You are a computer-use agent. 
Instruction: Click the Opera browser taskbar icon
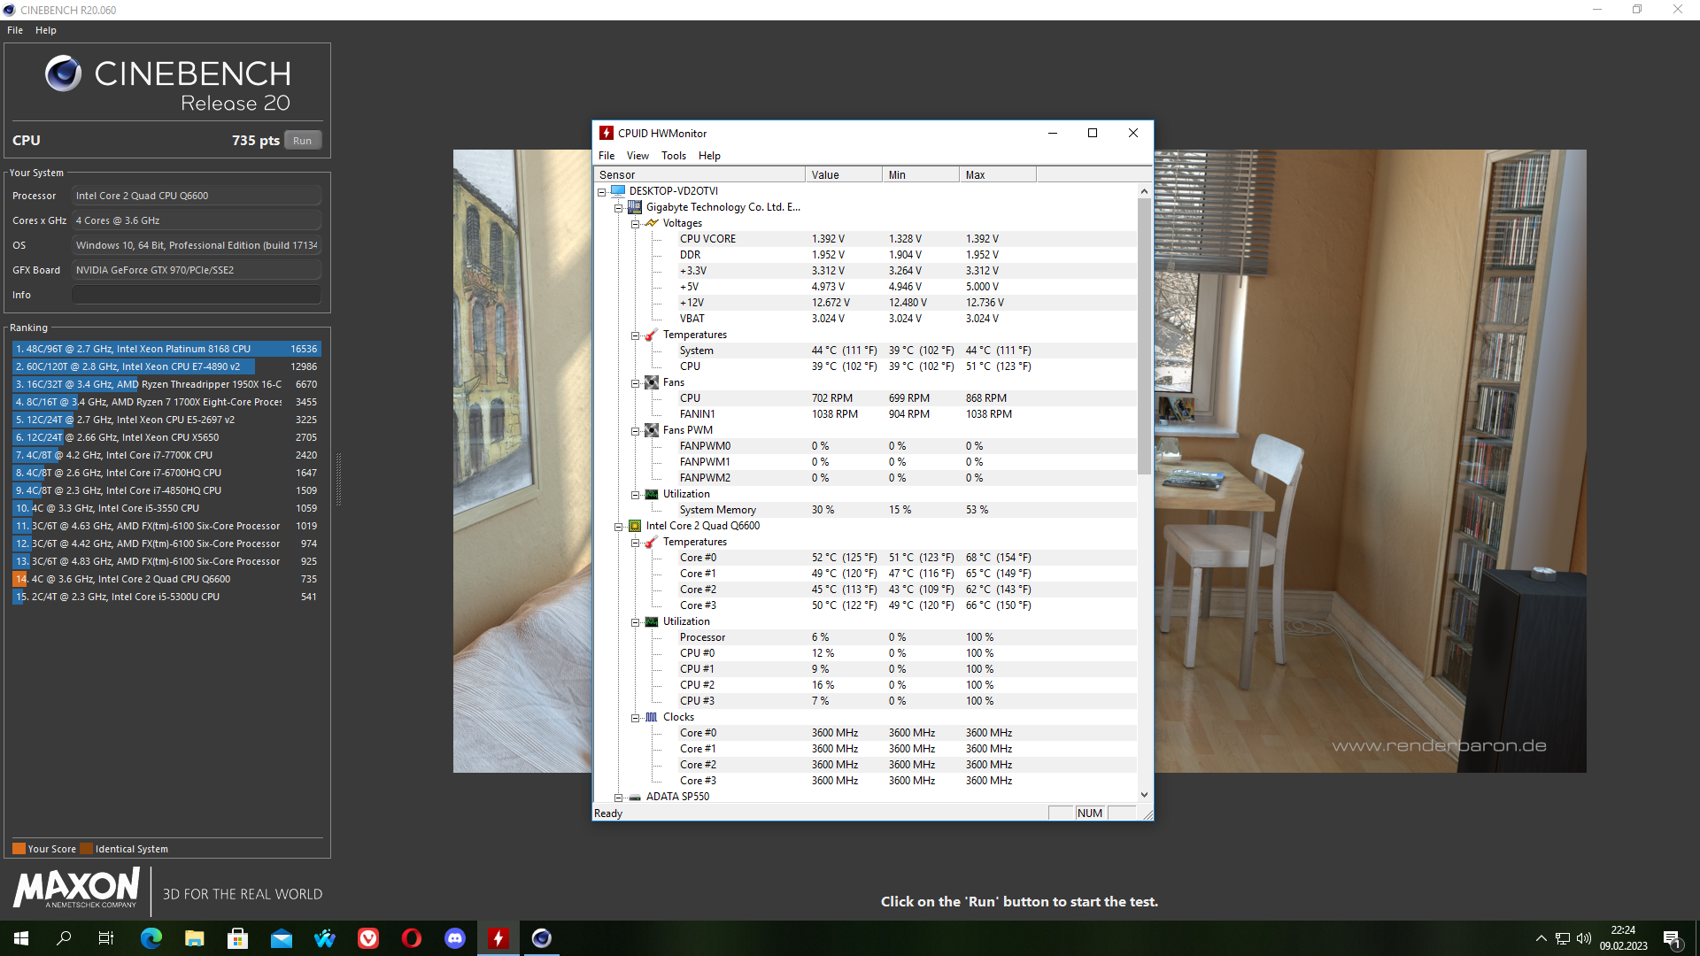[412, 938]
